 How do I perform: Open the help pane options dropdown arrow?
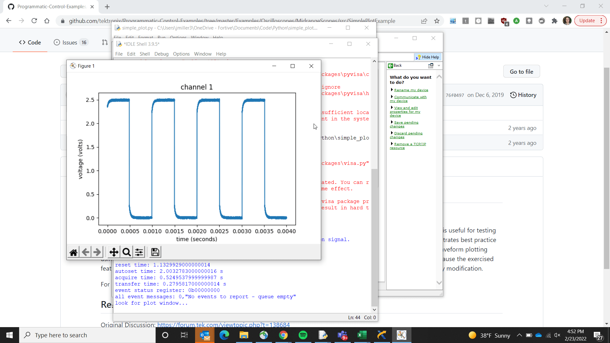[x=439, y=65]
